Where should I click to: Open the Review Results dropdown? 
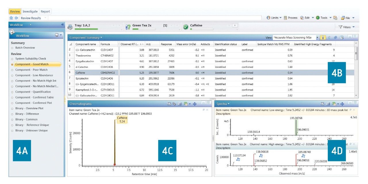pos(45,18)
